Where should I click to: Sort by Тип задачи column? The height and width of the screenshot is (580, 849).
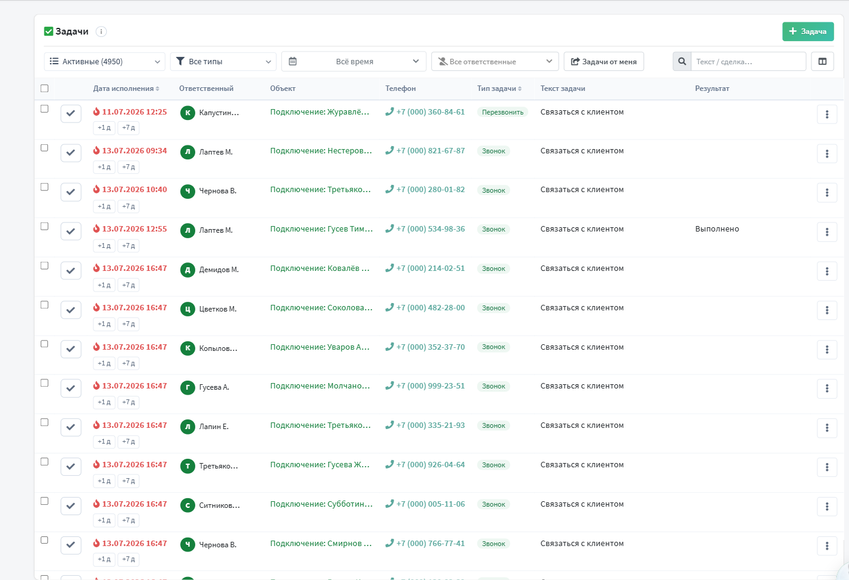499,88
